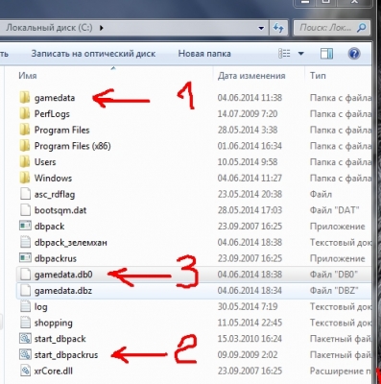Viewport: 381px width, 384px height.
Task: Click the type Файл "DB0"
Action: pyautogui.click(x=334, y=275)
